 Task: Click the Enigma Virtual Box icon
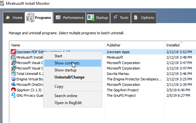point(13,79)
